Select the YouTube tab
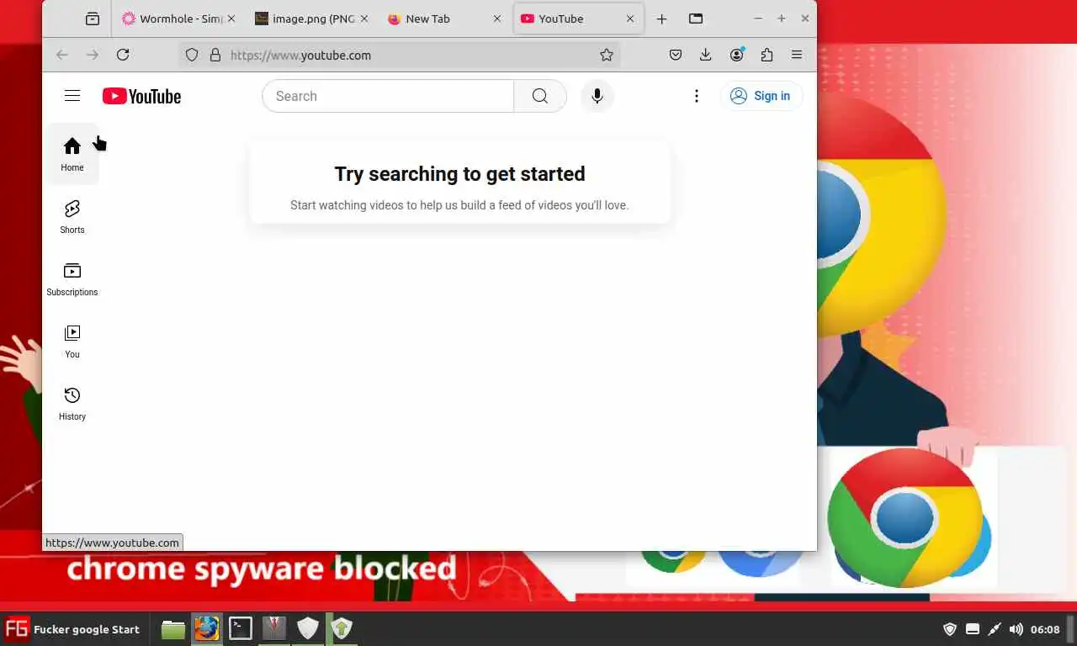The height and width of the screenshot is (646, 1077). pos(577,19)
